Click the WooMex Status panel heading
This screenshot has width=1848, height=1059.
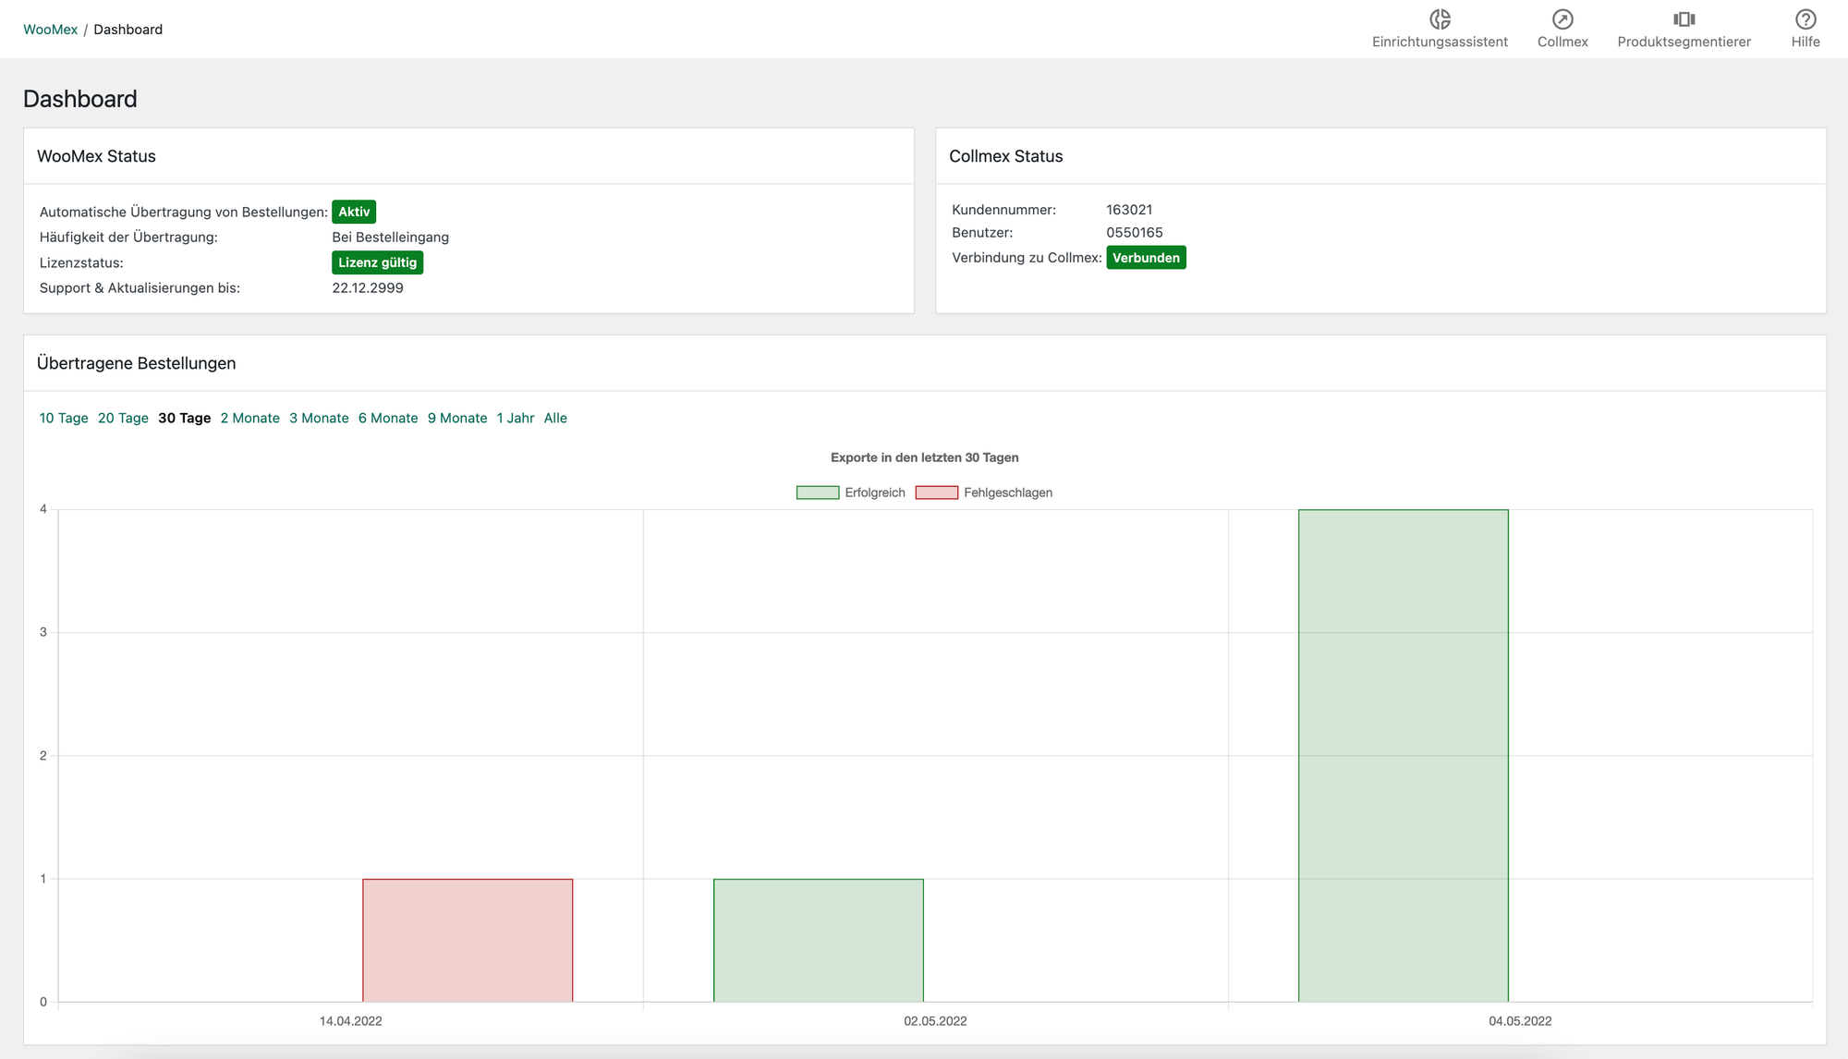pos(96,156)
